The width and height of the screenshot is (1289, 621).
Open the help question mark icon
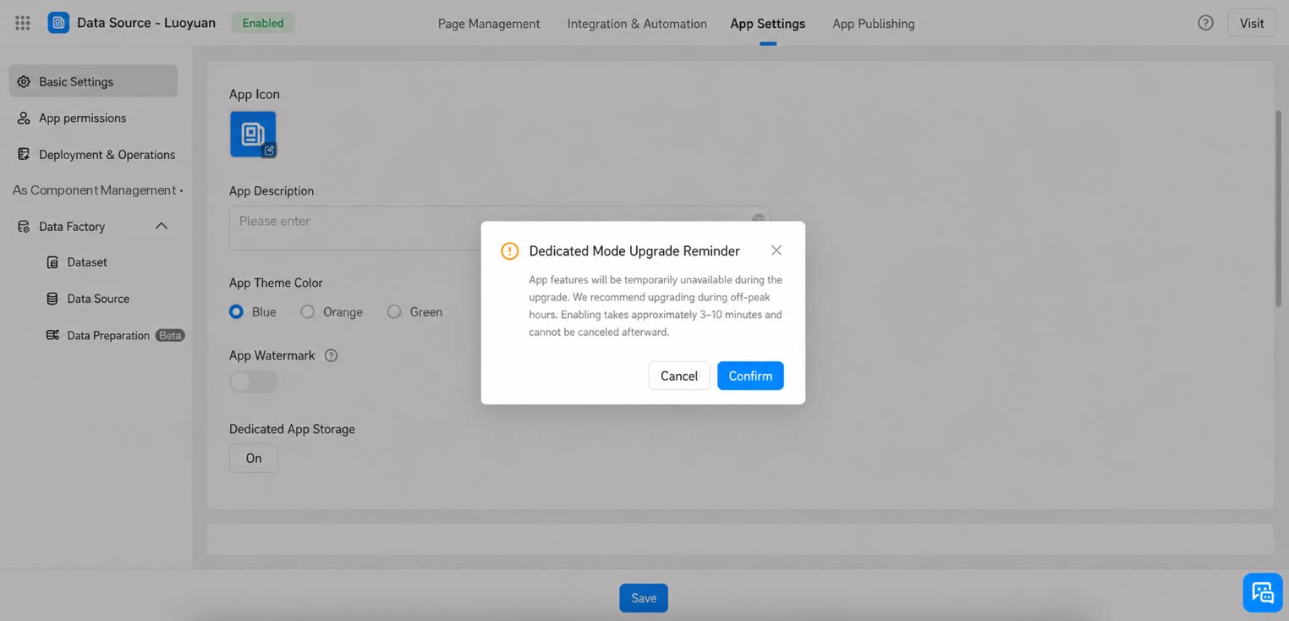click(1205, 23)
